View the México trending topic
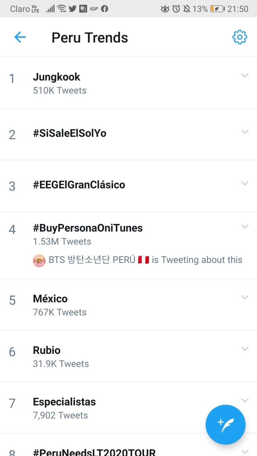 (x=50, y=299)
